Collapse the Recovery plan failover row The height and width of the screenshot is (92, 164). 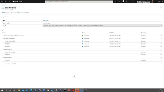3,38
